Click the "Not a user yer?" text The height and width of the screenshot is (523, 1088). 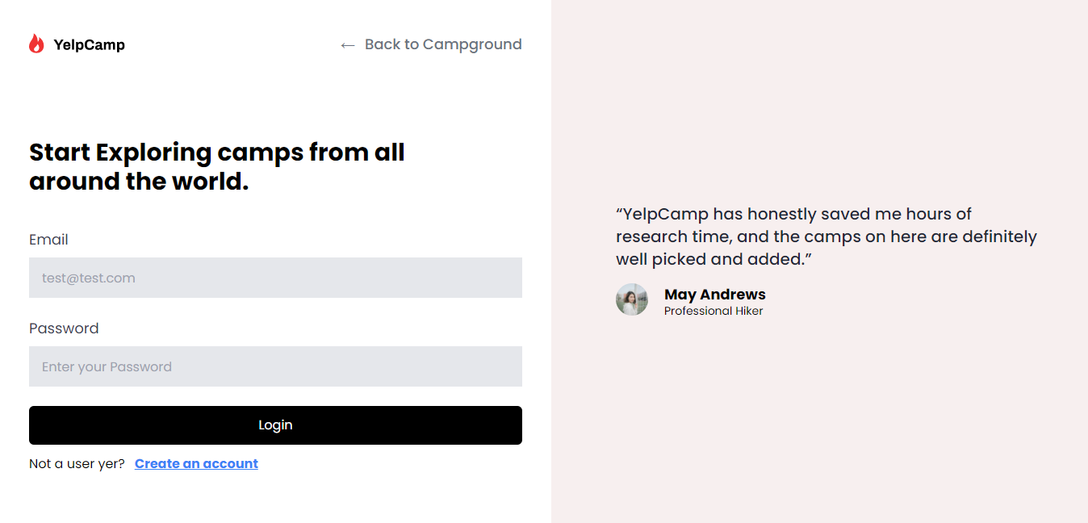[x=77, y=463]
